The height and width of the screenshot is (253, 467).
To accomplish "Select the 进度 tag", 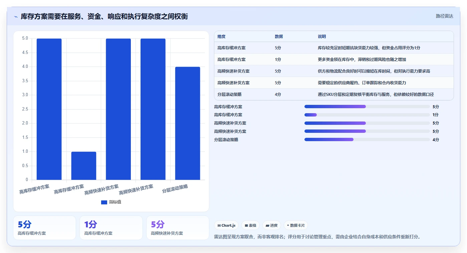I will [x=272, y=225].
